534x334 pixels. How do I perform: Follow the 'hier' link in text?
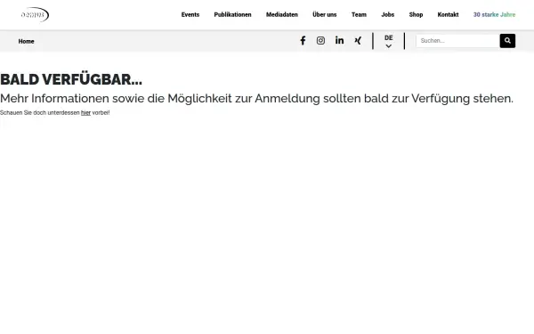click(x=85, y=113)
